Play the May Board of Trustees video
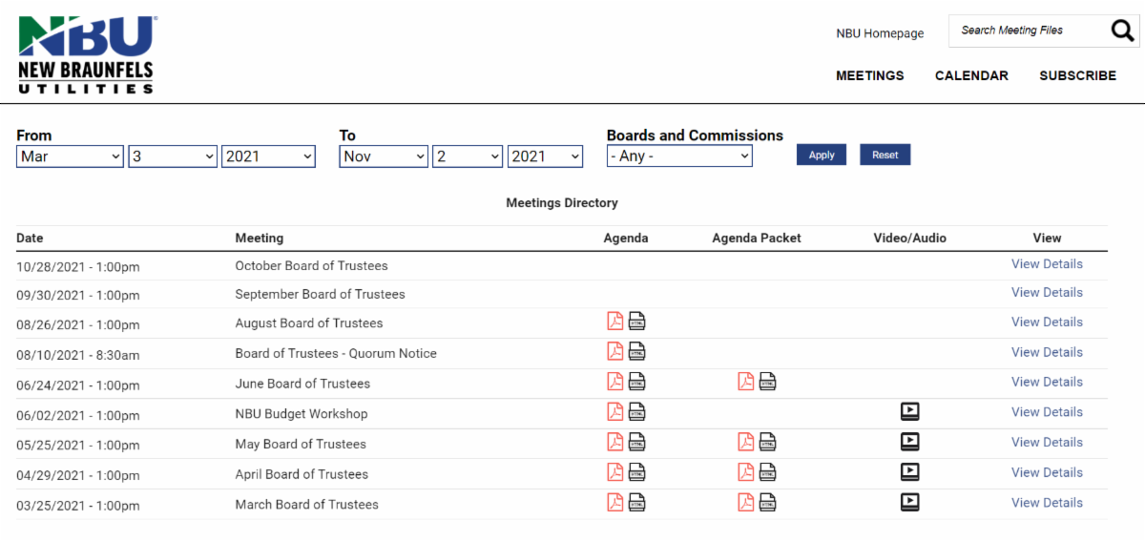Screen dimensions: 1145x541 (x=909, y=442)
